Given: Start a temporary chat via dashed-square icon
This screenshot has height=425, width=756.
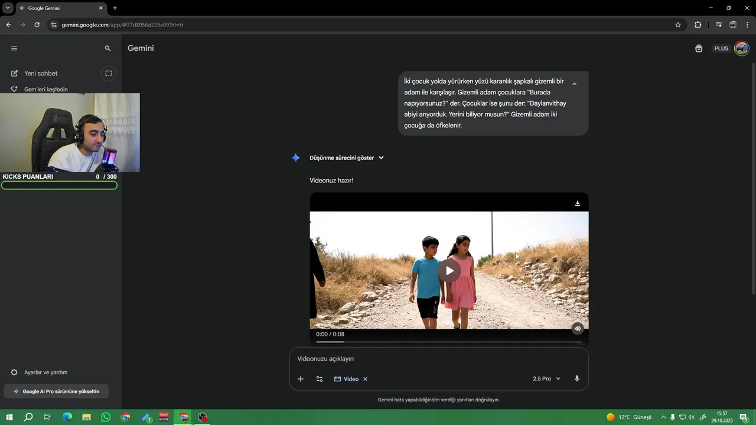Looking at the screenshot, I should [x=109, y=73].
